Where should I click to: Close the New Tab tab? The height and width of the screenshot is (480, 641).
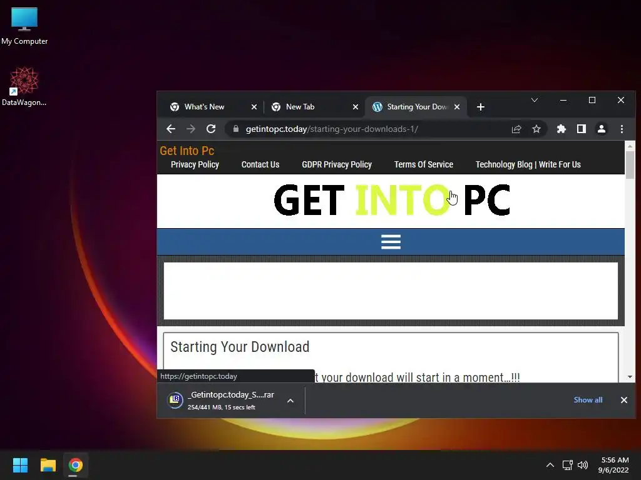[x=356, y=107]
